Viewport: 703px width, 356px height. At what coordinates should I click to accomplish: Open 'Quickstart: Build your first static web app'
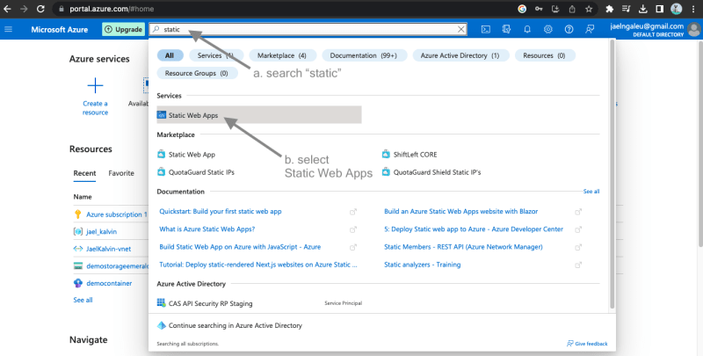click(x=221, y=212)
